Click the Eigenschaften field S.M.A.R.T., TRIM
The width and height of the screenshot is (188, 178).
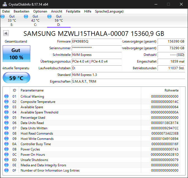(129, 81)
